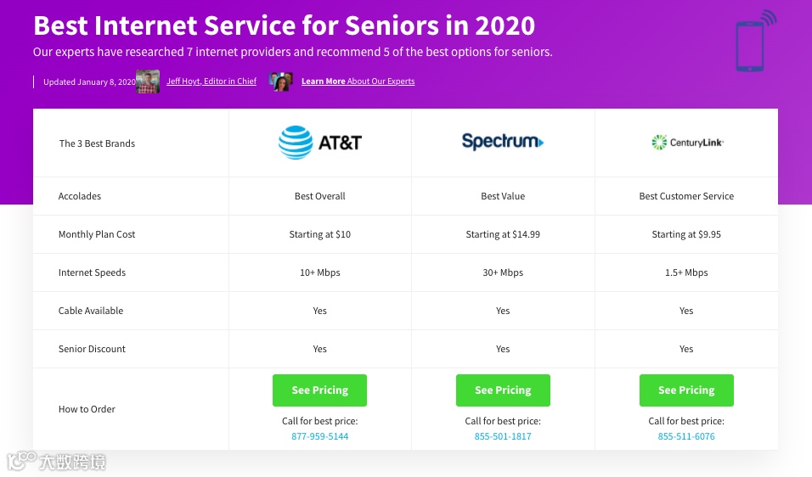Call CenturyLink number 855-511-6076
This screenshot has height=477, width=812.
click(686, 436)
